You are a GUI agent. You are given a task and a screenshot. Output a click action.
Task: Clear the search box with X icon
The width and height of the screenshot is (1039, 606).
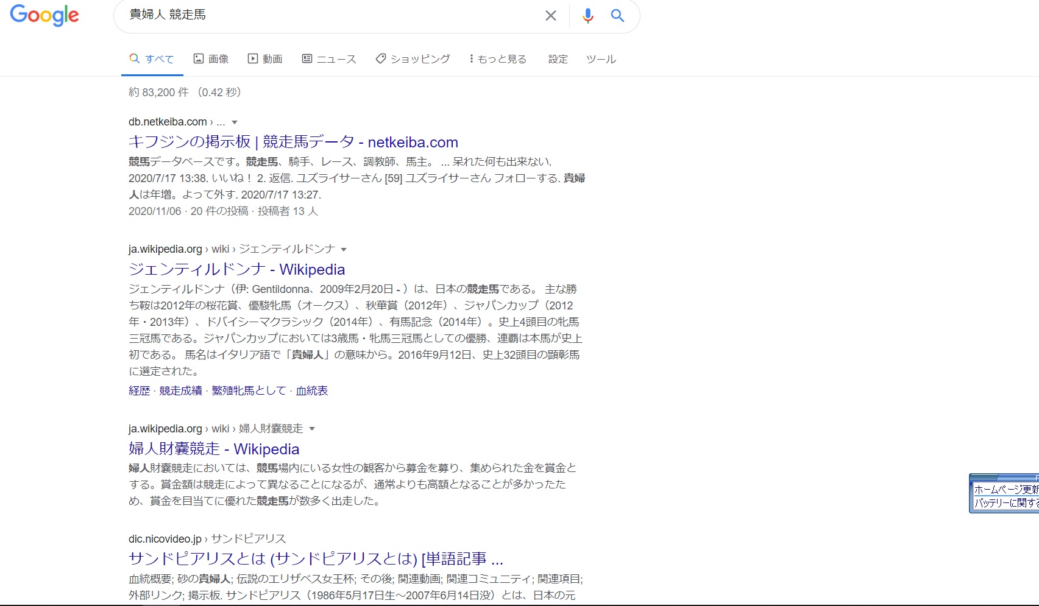tap(551, 16)
